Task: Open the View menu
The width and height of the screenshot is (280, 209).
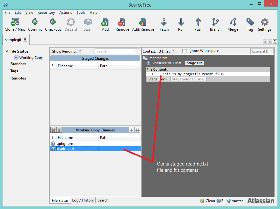Action: 29,13
